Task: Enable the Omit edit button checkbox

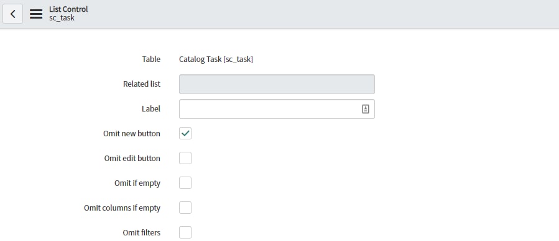Action: click(185, 158)
